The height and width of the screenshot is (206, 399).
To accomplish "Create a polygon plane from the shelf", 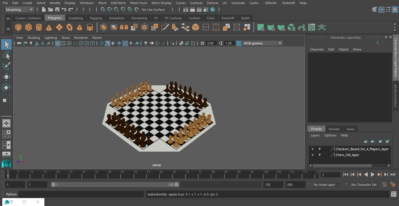I will (x=59, y=27).
